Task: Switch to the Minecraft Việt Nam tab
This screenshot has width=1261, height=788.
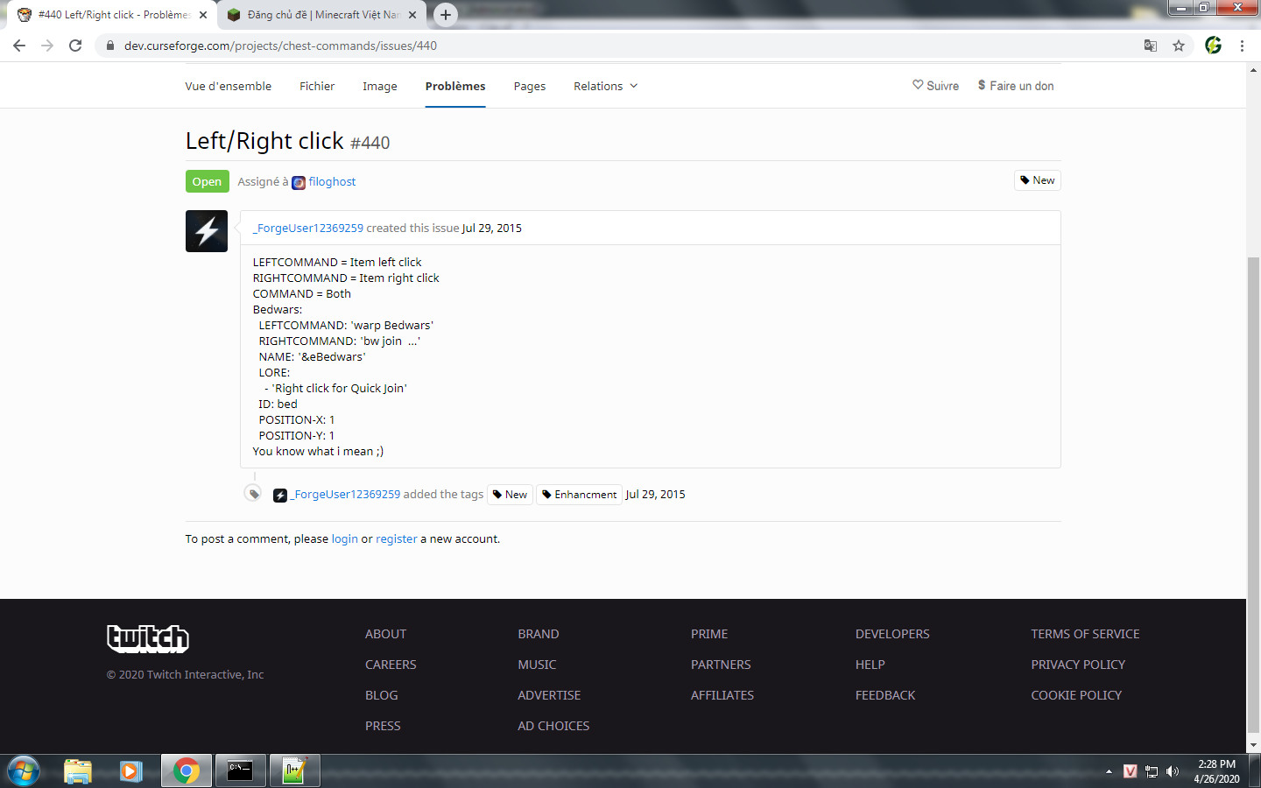Action: [321, 15]
